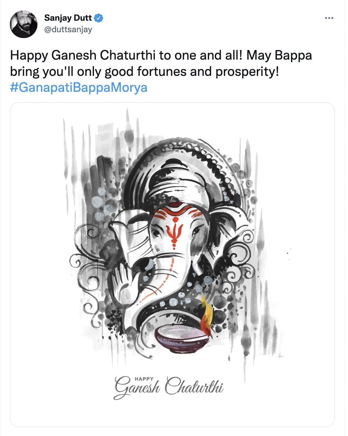
Task: Open the Ganesh illustration image
Action: pos(172,265)
